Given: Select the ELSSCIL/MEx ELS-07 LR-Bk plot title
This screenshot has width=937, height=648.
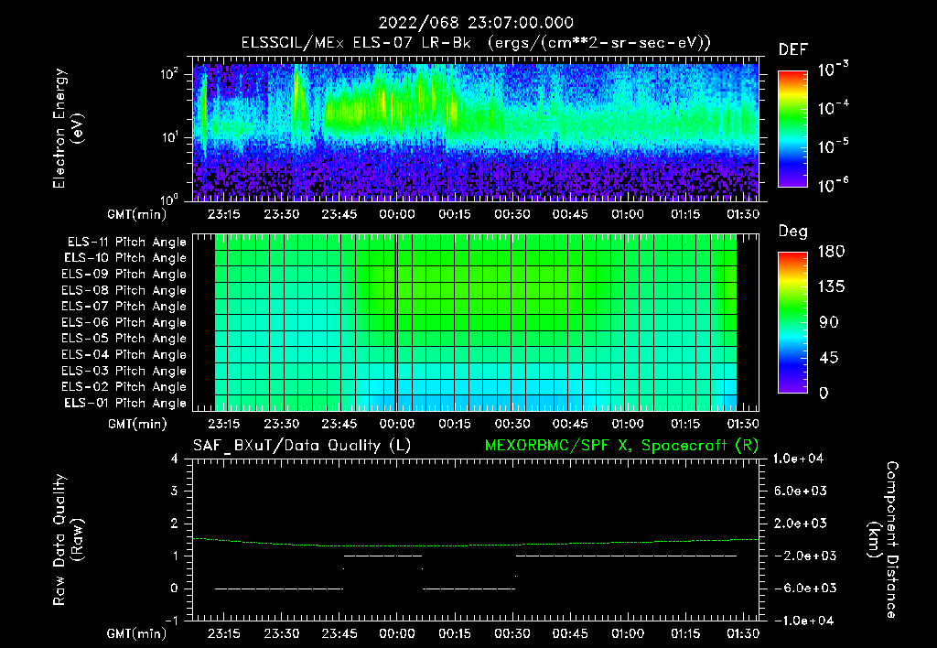Looking at the screenshot, I should (x=476, y=43).
